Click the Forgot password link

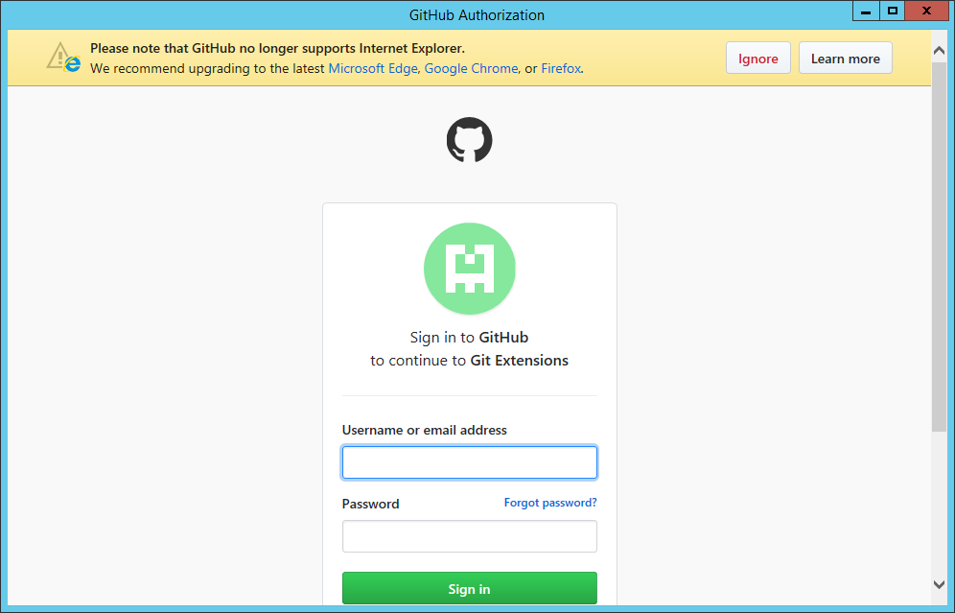549,502
